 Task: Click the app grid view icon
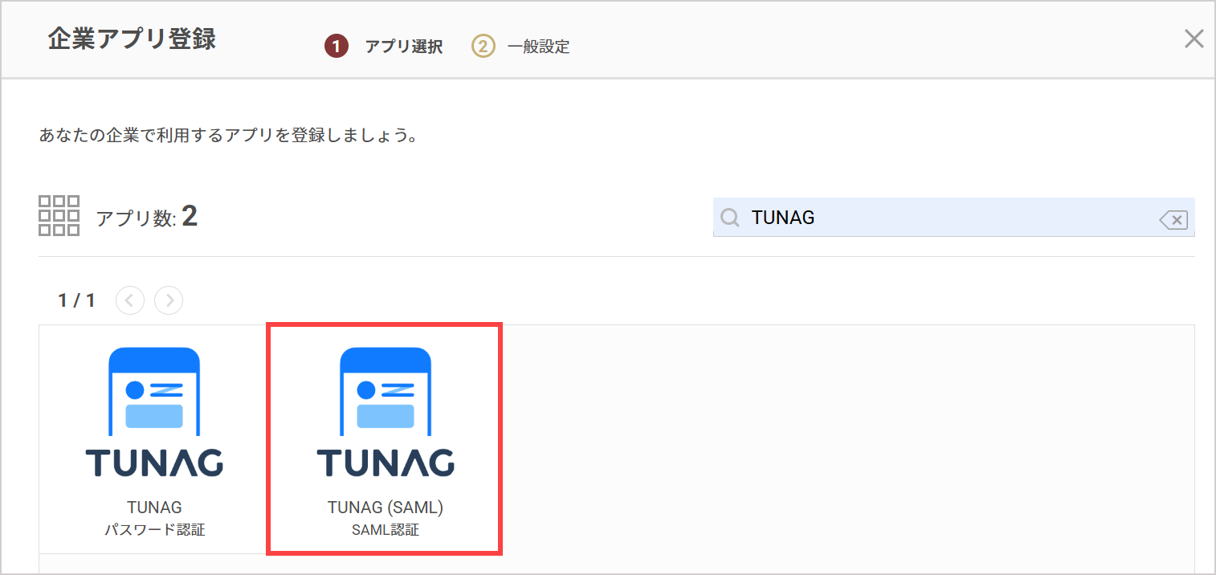click(59, 215)
